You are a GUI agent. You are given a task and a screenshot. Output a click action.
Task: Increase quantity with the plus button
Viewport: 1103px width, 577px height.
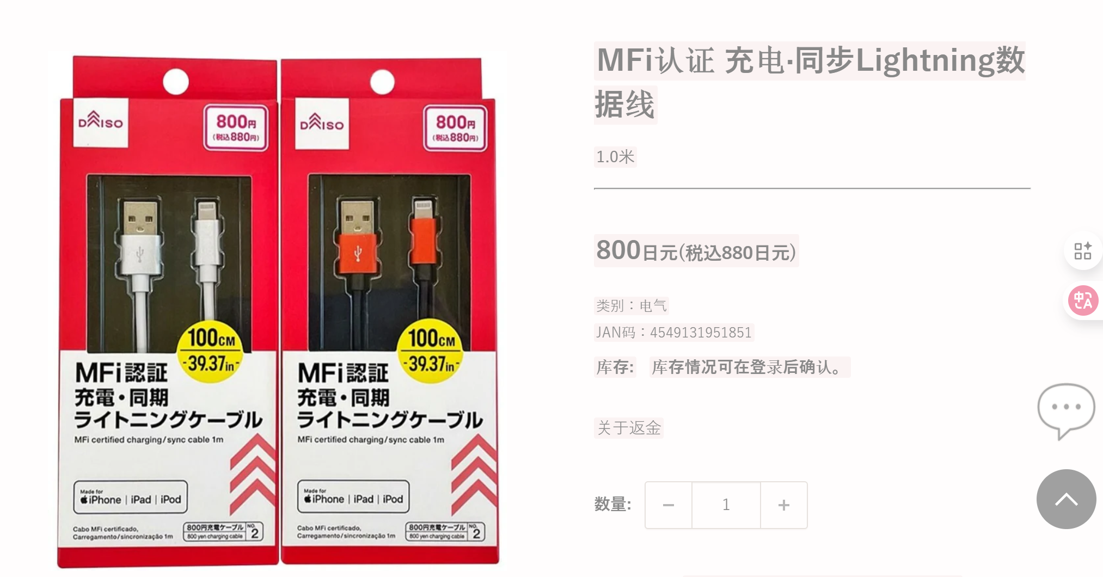click(784, 505)
